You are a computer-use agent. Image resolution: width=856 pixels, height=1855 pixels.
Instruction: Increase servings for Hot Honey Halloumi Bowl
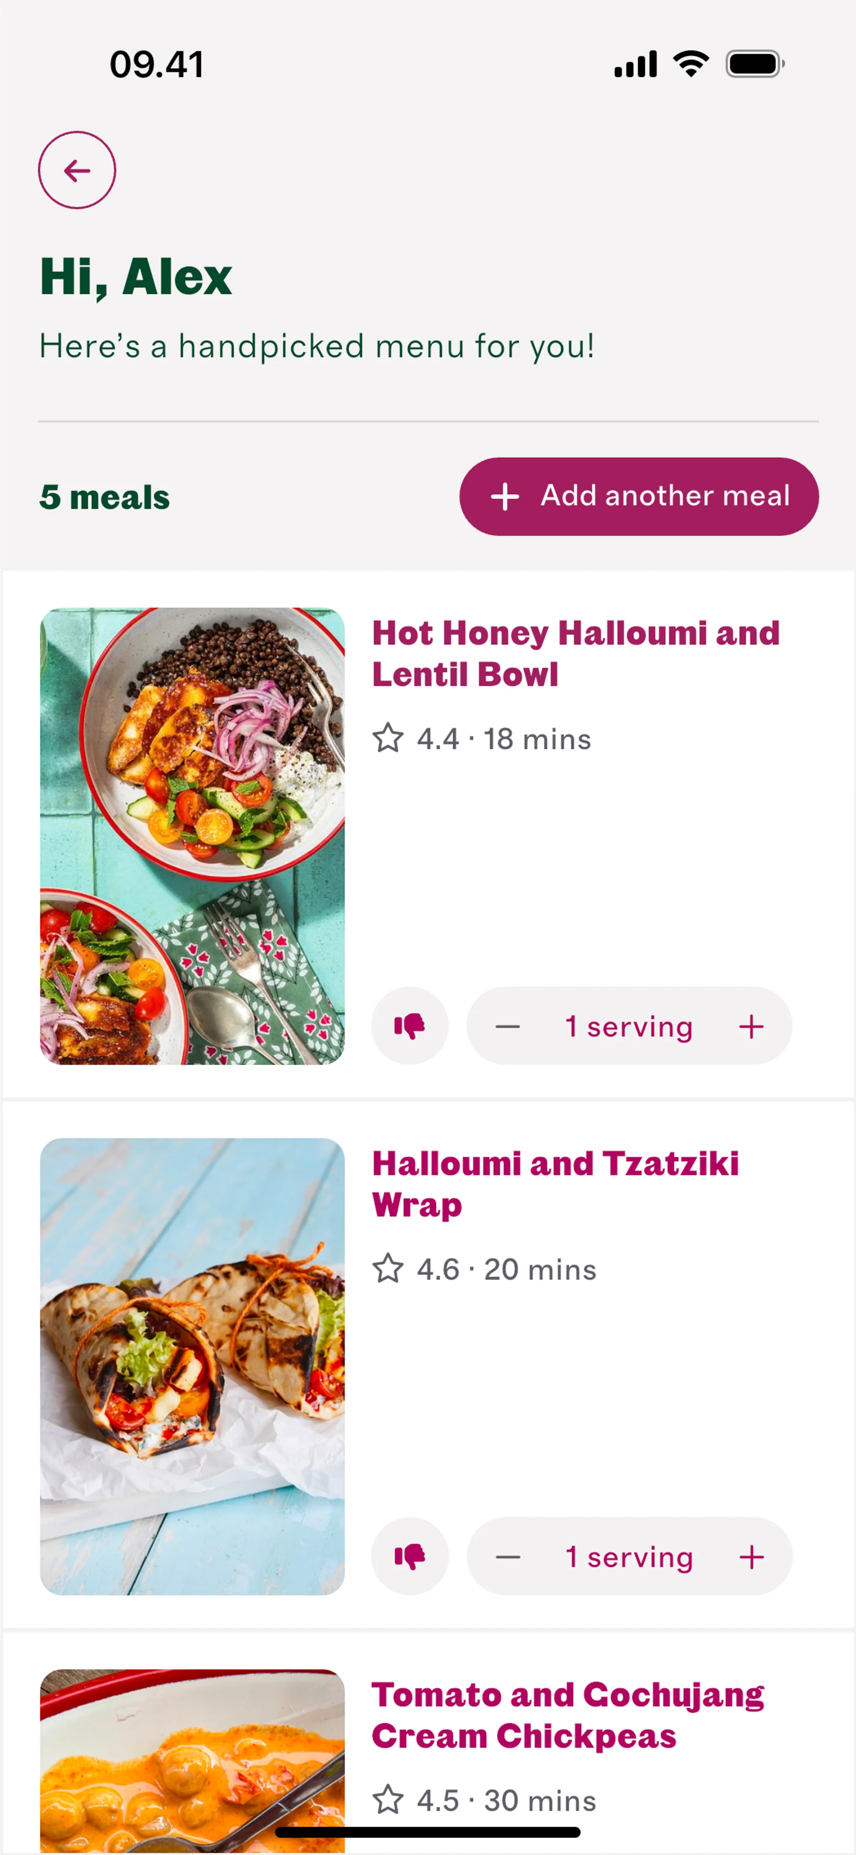point(751,1026)
